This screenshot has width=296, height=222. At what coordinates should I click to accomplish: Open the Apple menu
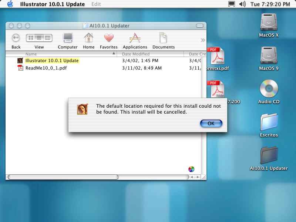pyautogui.click(x=10, y=4)
